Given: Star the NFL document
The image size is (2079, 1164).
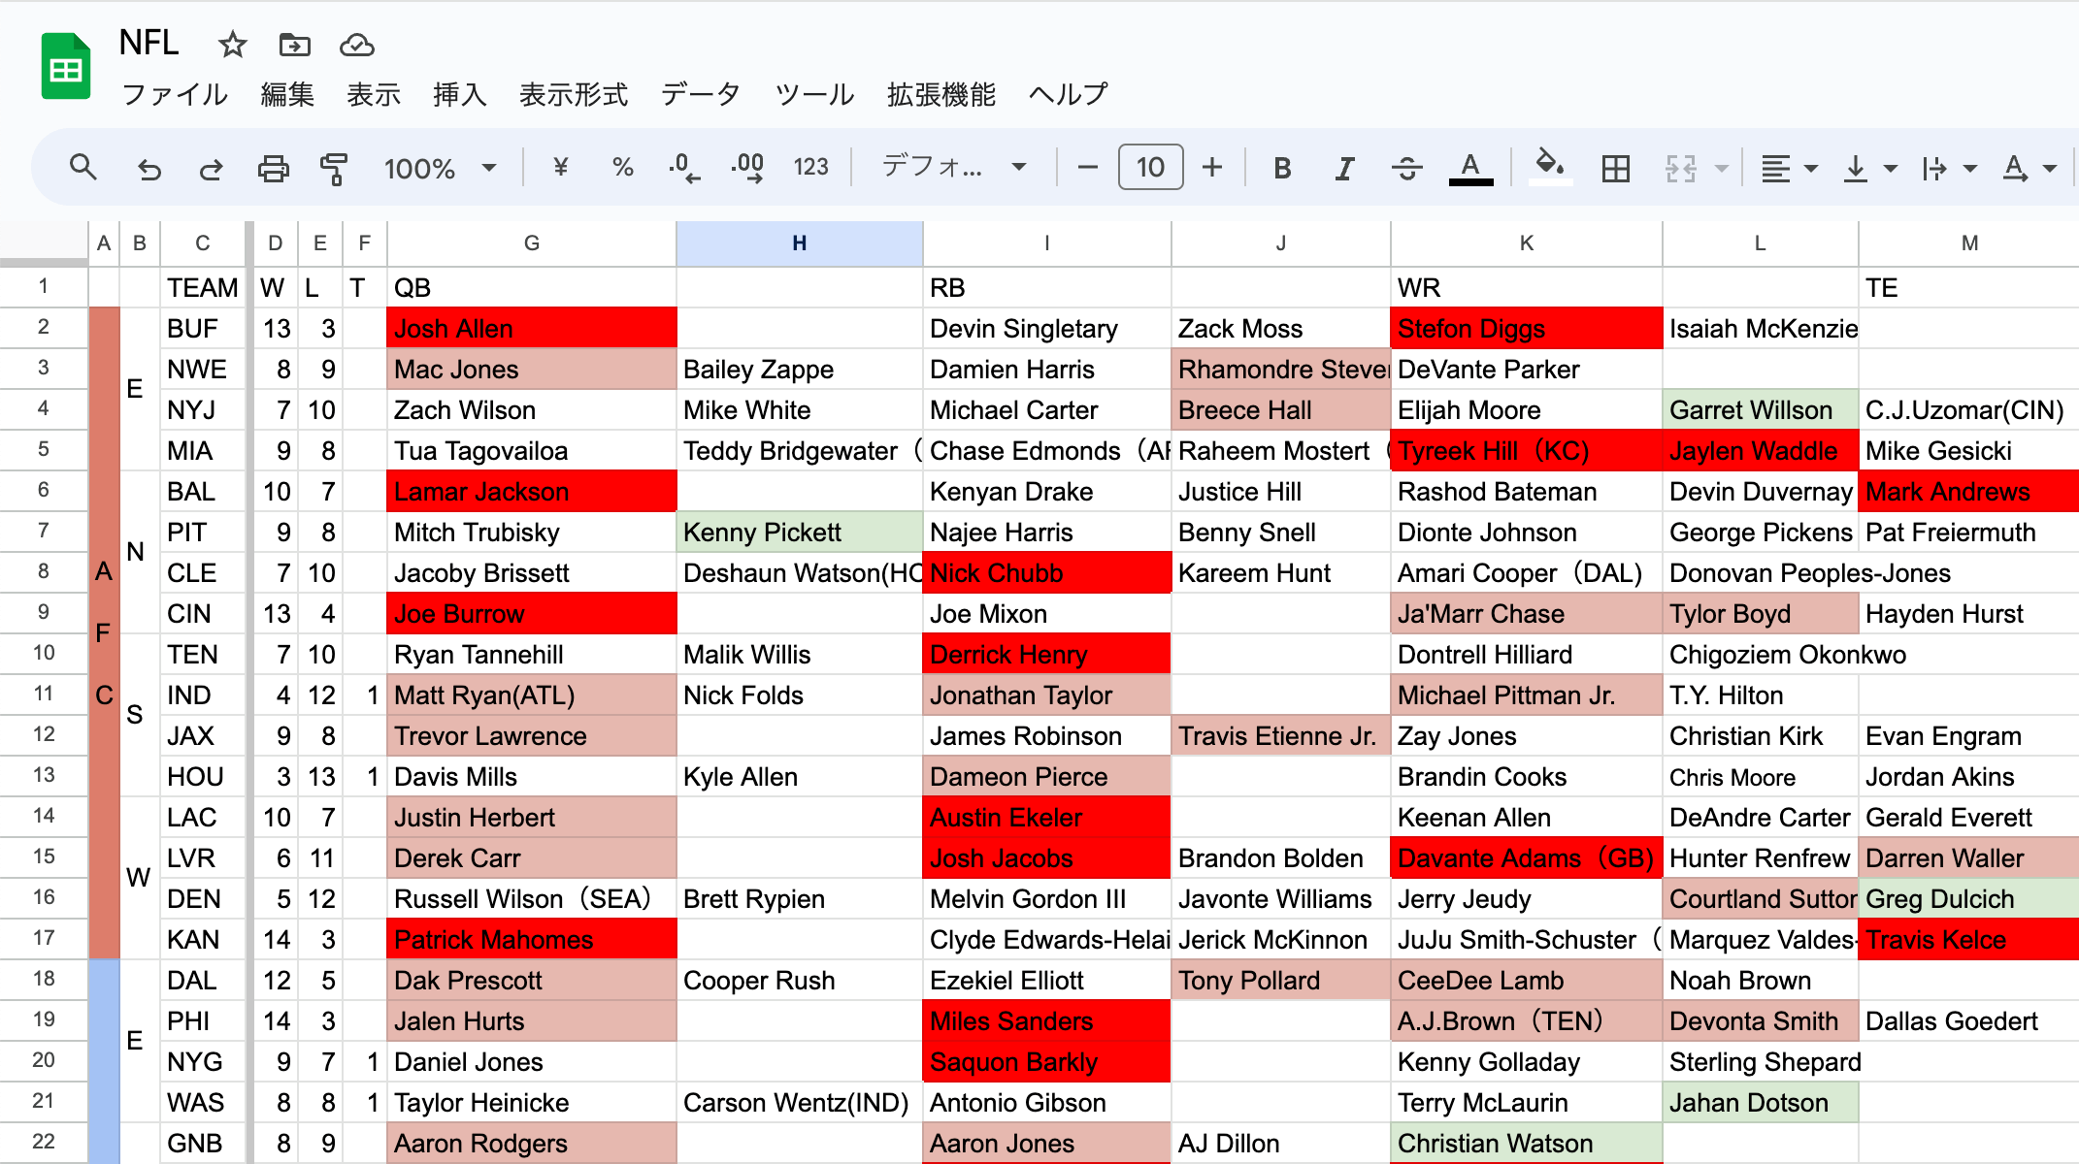Looking at the screenshot, I should point(232,45).
